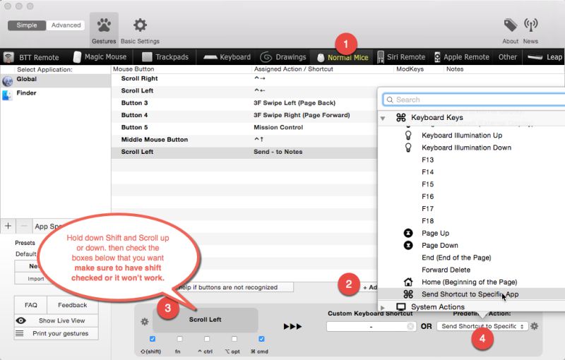The width and height of the screenshot is (565, 360).
Task: Select the BTT Remote tab
Action: tap(31, 57)
